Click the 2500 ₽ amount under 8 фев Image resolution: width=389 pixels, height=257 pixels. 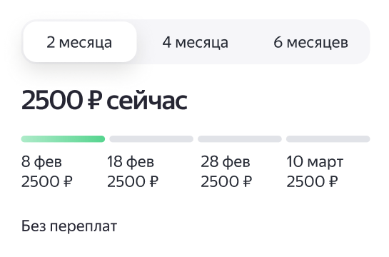[47, 181]
